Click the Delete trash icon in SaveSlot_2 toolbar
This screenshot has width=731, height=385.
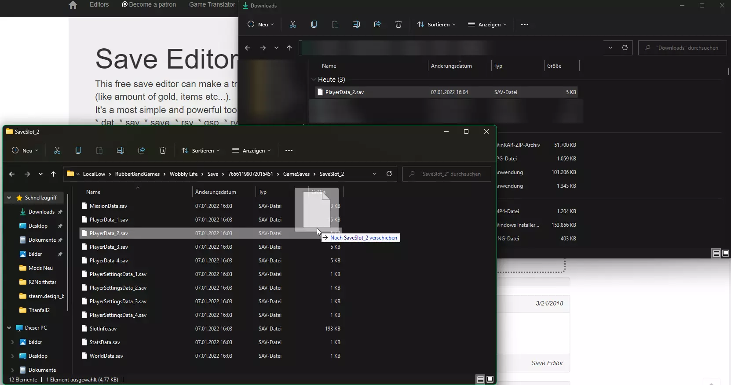point(163,150)
